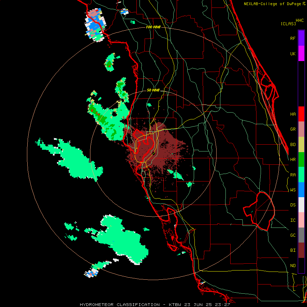
Task: Click the BI legend label text
Action: 293,250
